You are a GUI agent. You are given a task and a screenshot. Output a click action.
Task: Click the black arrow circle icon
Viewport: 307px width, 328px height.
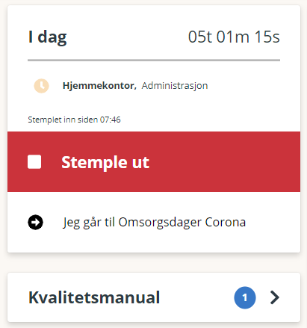pos(35,222)
